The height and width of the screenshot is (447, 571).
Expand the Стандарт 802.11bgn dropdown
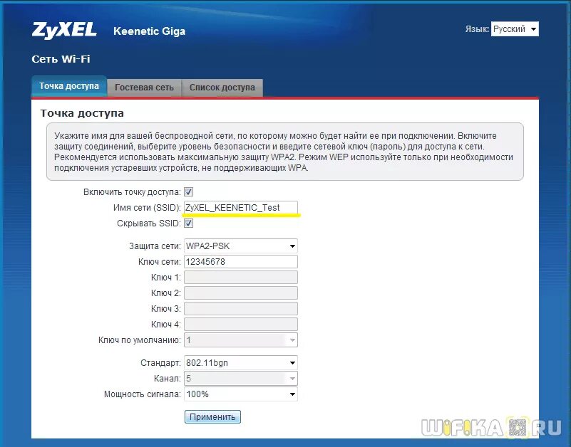coord(241,363)
